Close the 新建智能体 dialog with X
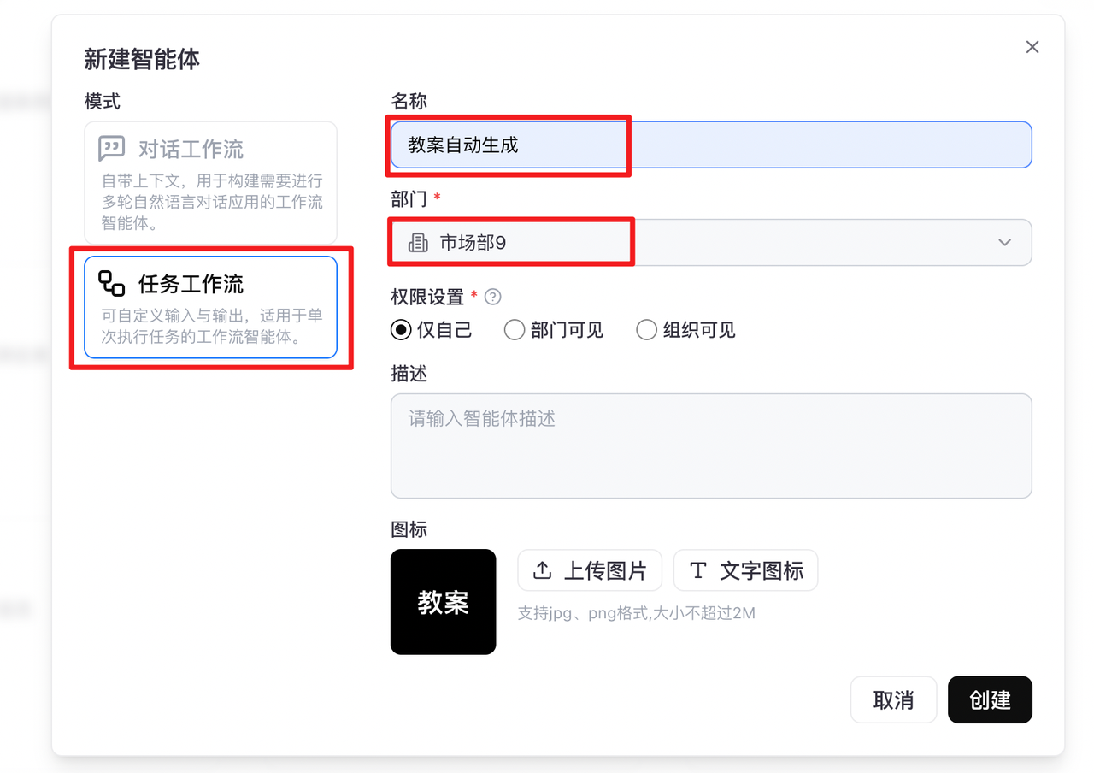 pyautogui.click(x=1032, y=47)
